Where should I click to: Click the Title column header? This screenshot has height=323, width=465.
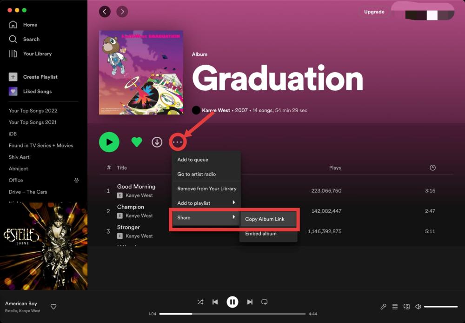point(121,168)
